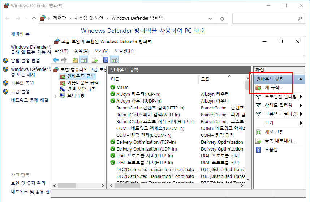The width and height of the screenshot is (310, 202).
Task: Click the rules list horizontal scrollbar right arrow
Action: 242,186
